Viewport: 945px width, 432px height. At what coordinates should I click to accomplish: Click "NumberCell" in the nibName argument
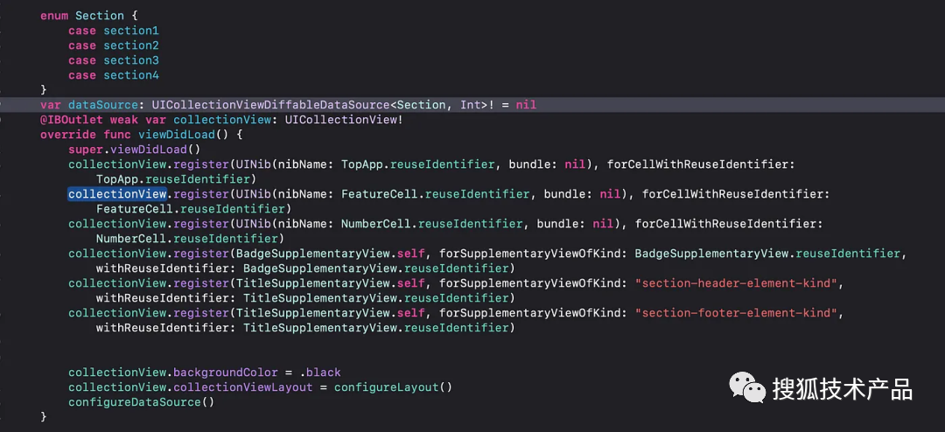pyautogui.click(x=375, y=224)
